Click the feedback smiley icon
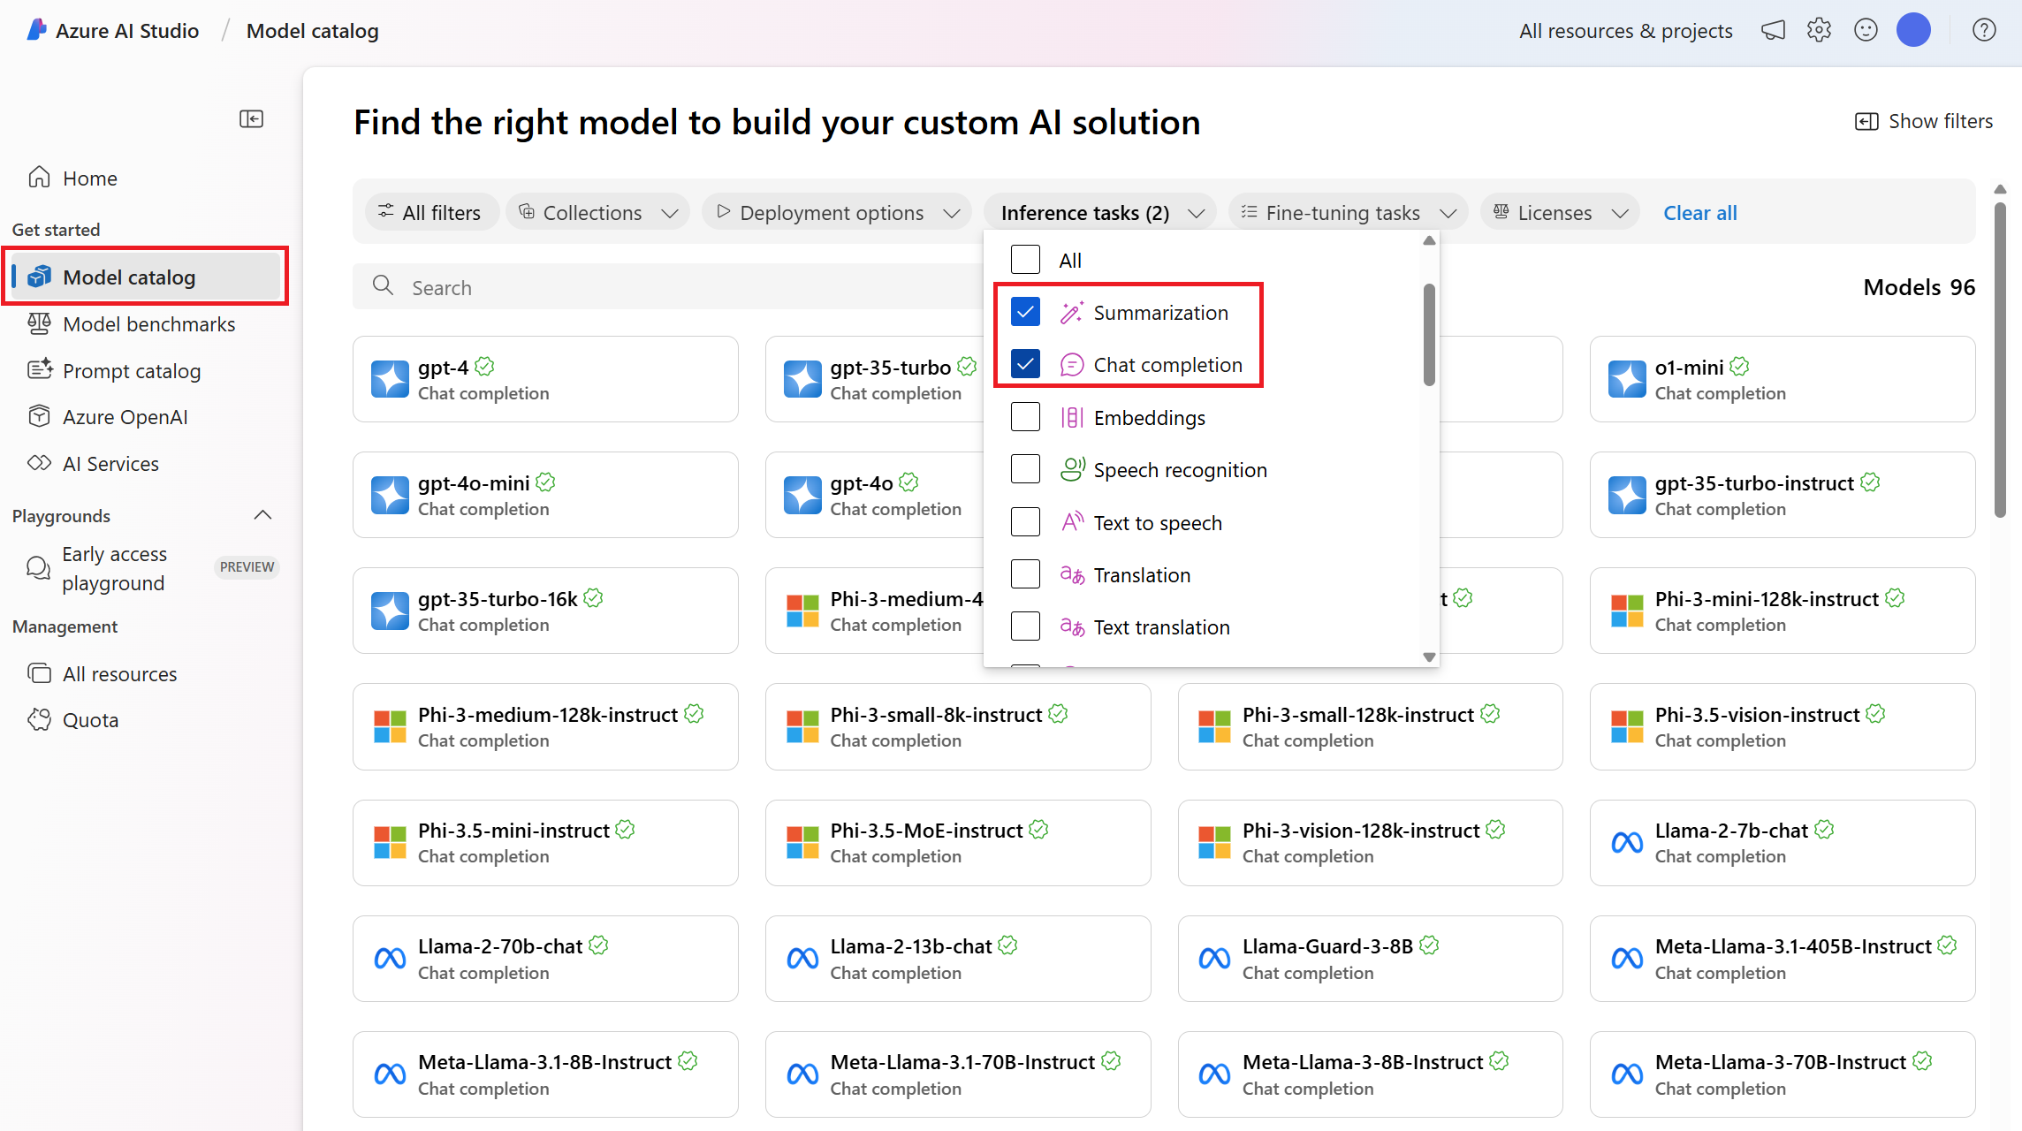 (x=1866, y=31)
